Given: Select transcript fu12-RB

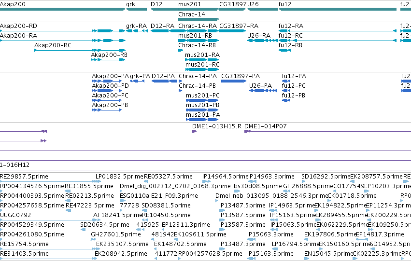Looking at the screenshot, I should (290, 45).
